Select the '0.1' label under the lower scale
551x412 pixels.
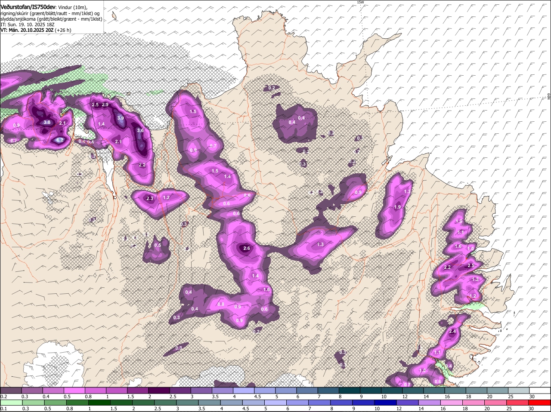(3, 409)
